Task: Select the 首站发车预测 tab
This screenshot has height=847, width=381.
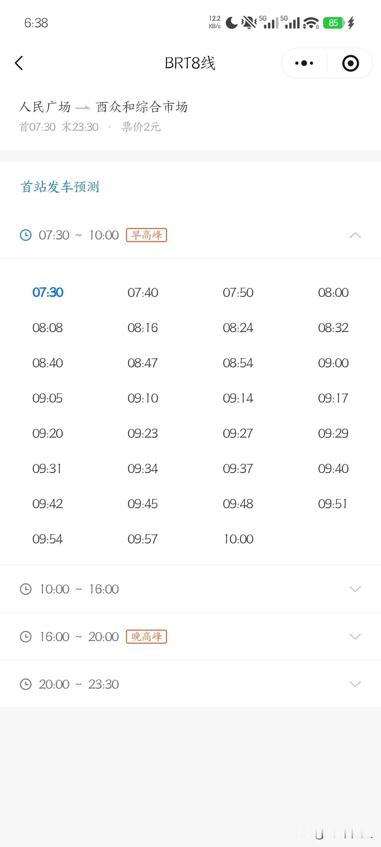Action: click(x=60, y=187)
